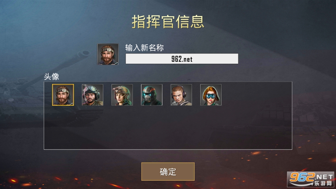
Task: Click the gold selection border of first avatar
Action: [63, 84]
